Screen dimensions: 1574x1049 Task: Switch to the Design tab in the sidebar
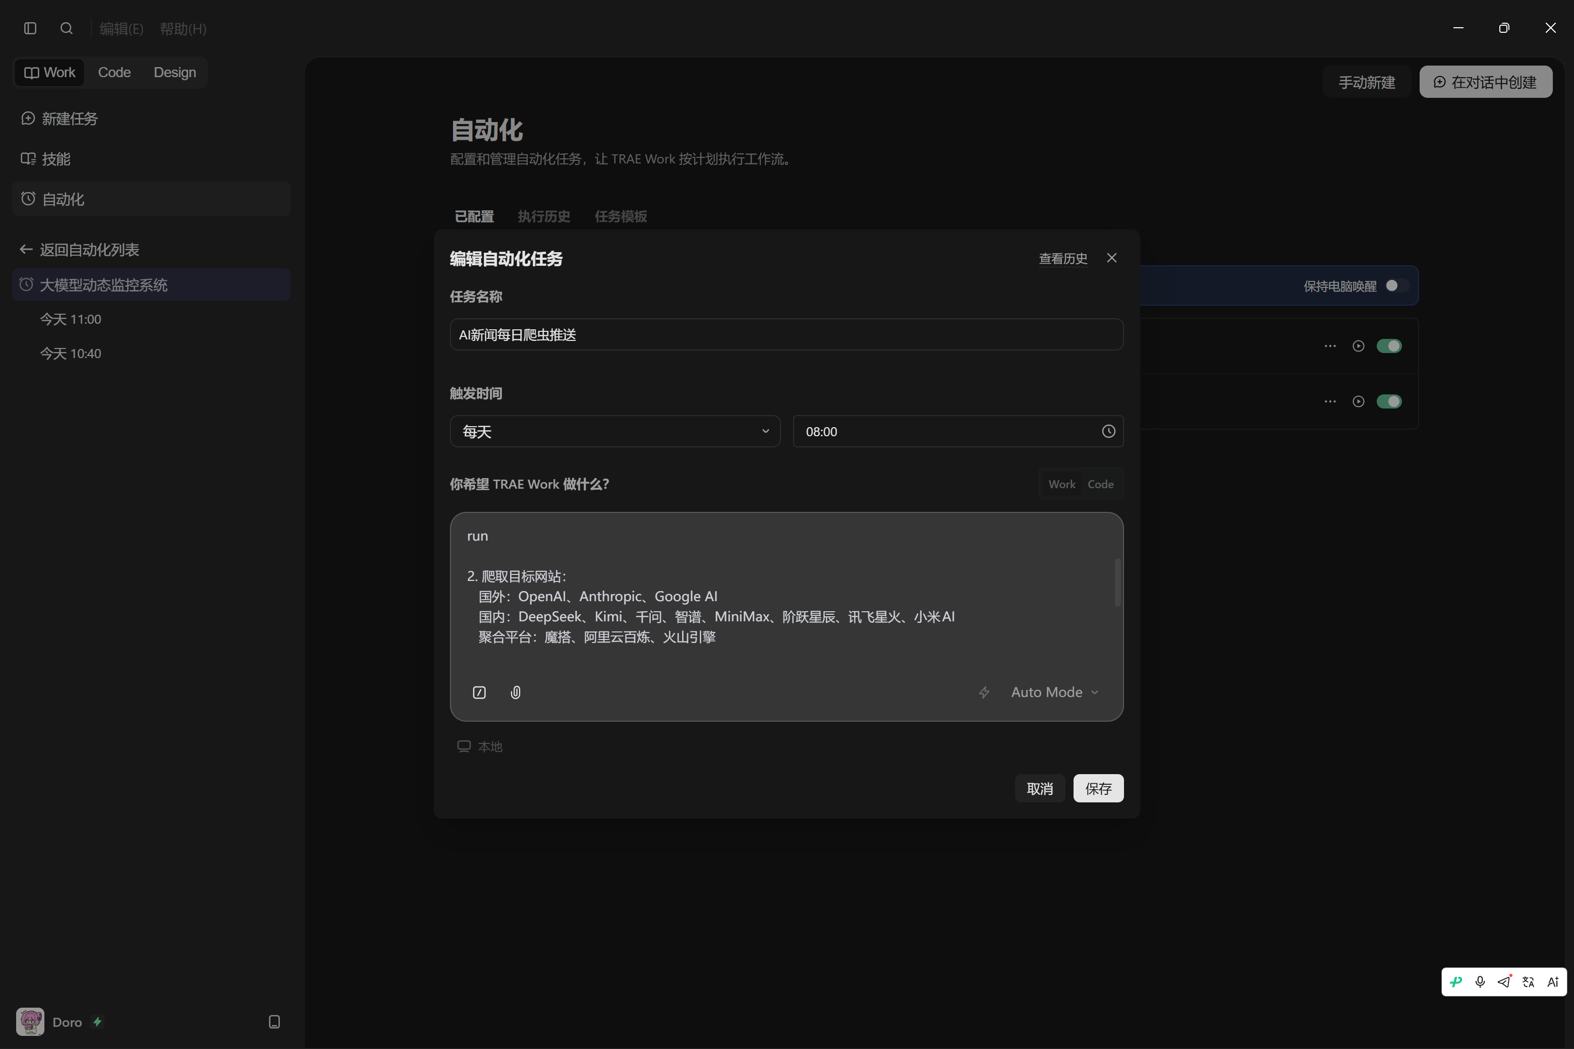point(175,72)
